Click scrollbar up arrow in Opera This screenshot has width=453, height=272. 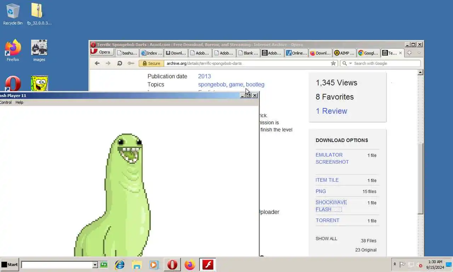(420, 72)
